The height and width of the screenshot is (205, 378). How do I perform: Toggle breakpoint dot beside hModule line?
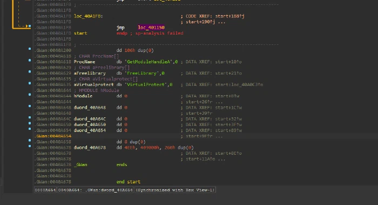[x=30, y=95]
